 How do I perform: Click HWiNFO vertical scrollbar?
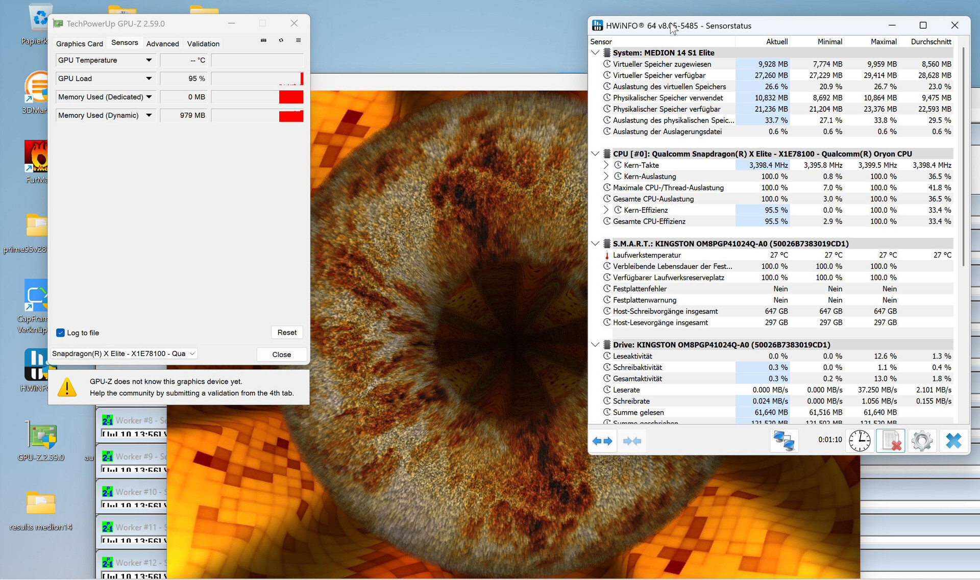[x=963, y=156]
